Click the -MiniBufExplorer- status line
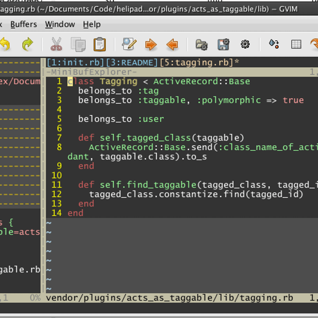This screenshot has height=318, width=318. point(182,72)
